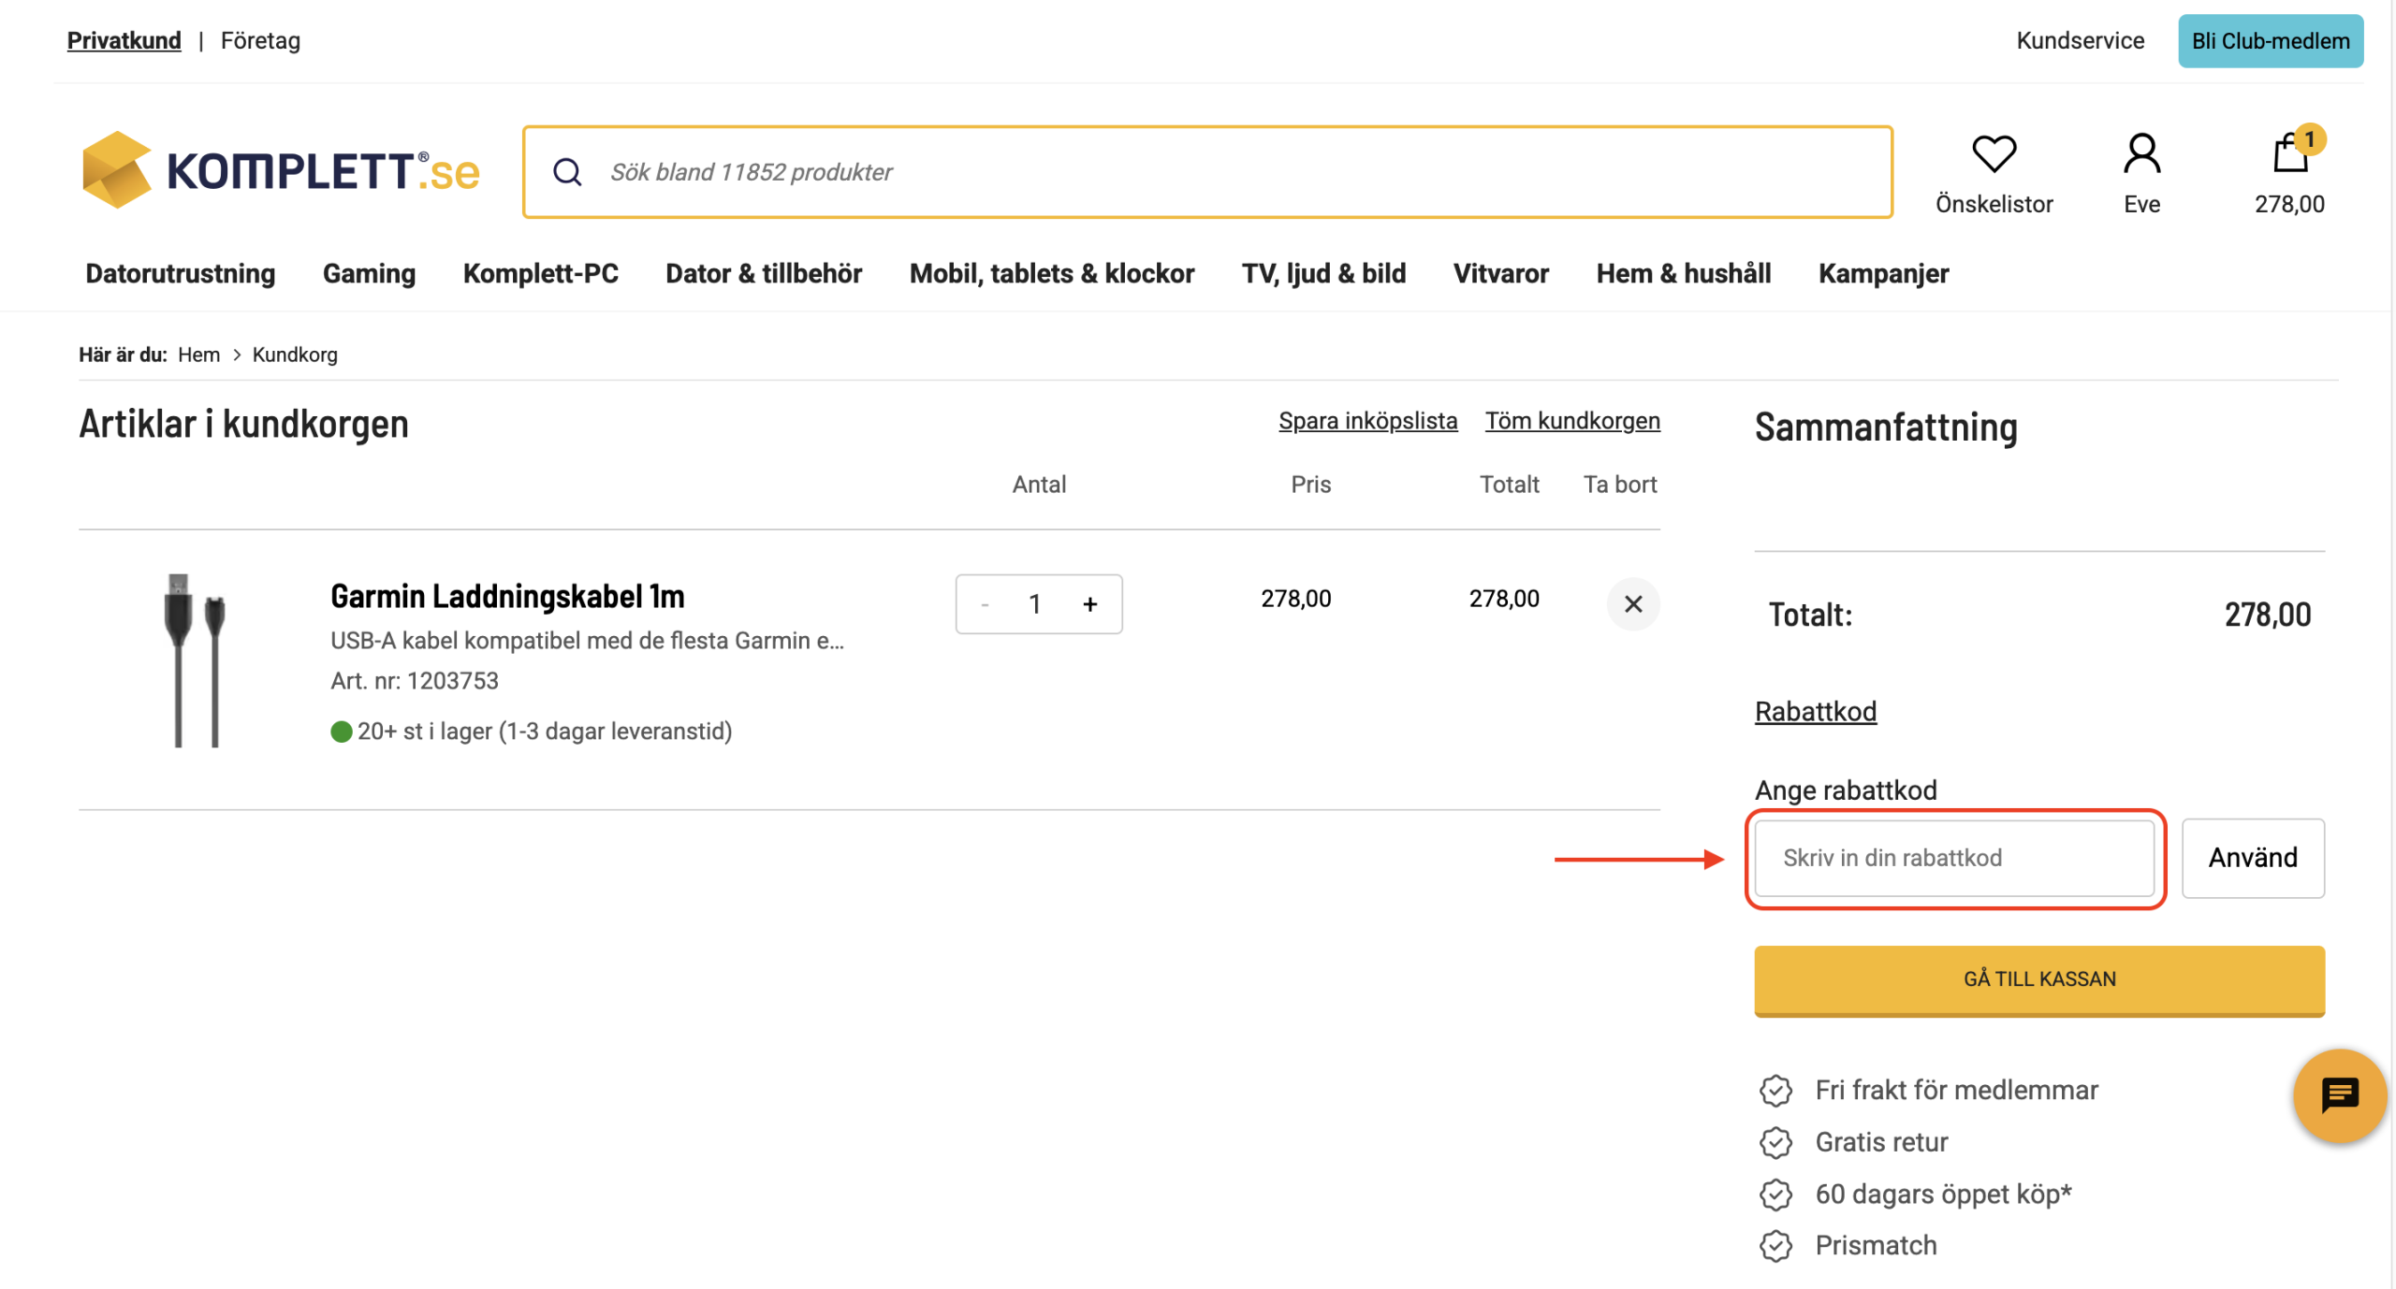Image resolution: width=2396 pixels, height=1289 pixels.
Task: Click the Gratis retur checkmark badge
Action: 1775,1143
